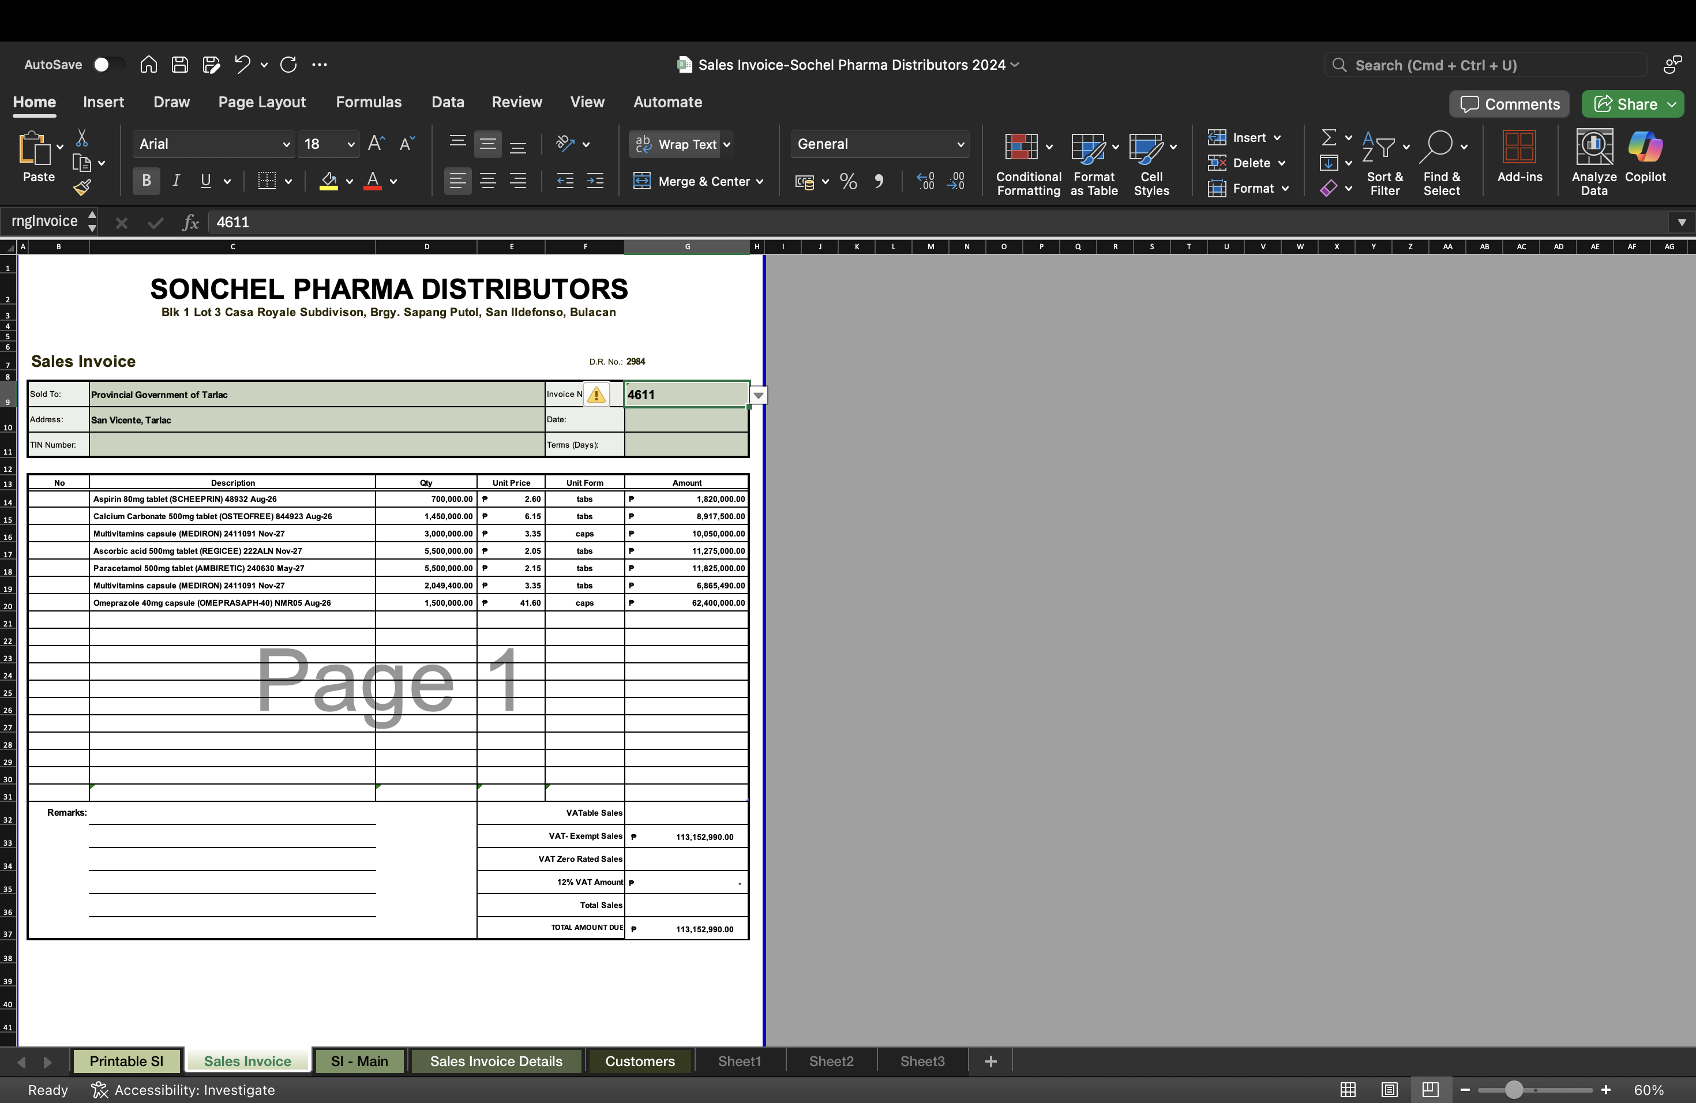The height and width of the screenshot is (1103, 1696).
Task: Click the AutoSum sigma icon
Action: pyautogui.click(x=1329, y=137)
